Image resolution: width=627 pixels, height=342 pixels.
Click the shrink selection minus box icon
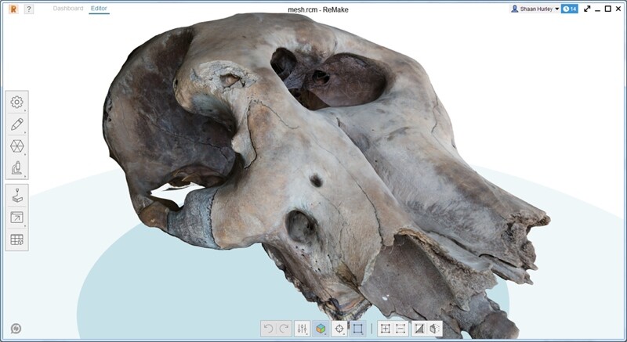400,329
